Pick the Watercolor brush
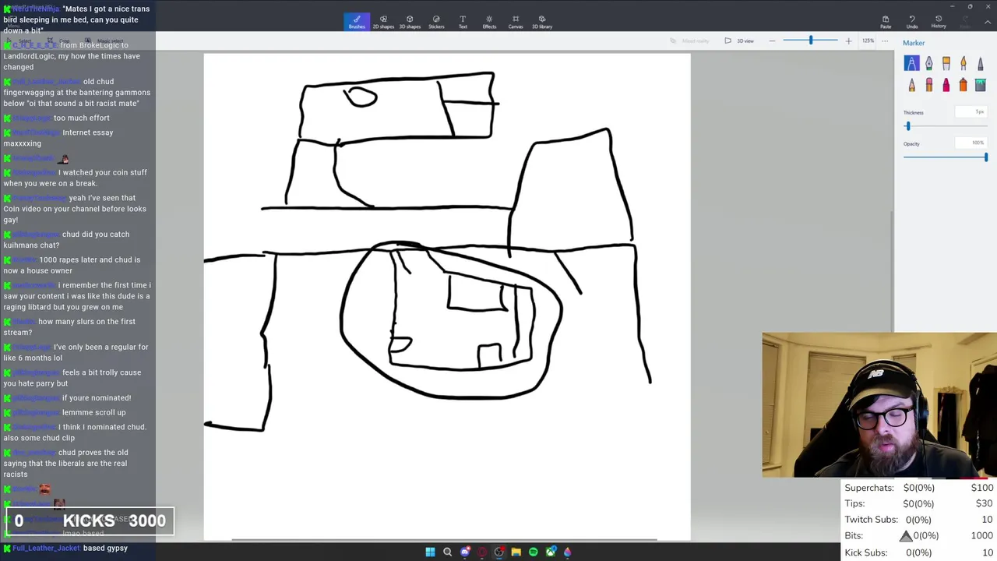This screenshot has width=997, height=561. pyautogui.click(x=964, y=64)
